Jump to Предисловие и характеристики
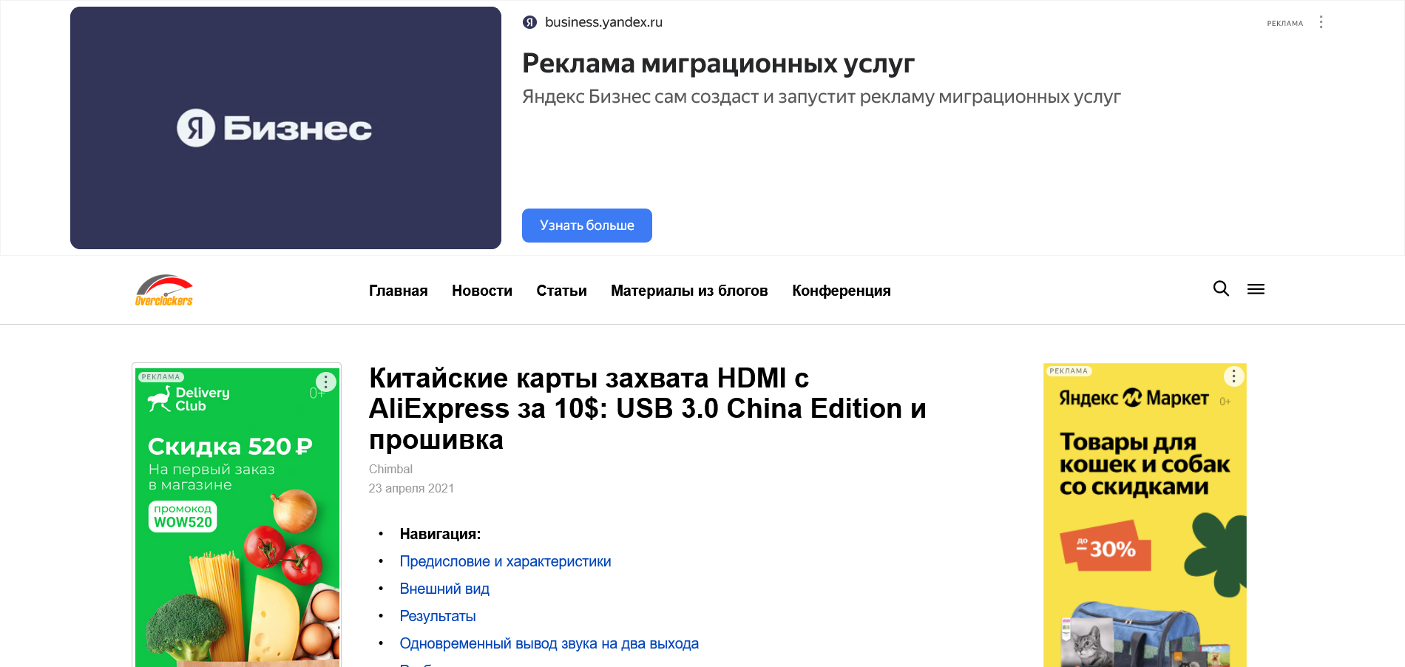The height and width of the screenshot is (667, 1405). 505,561
